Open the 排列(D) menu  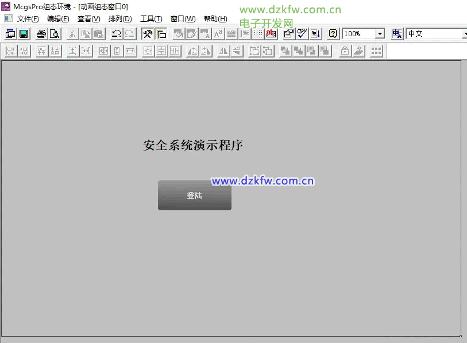pyautogui.click(x=120, y=19)
